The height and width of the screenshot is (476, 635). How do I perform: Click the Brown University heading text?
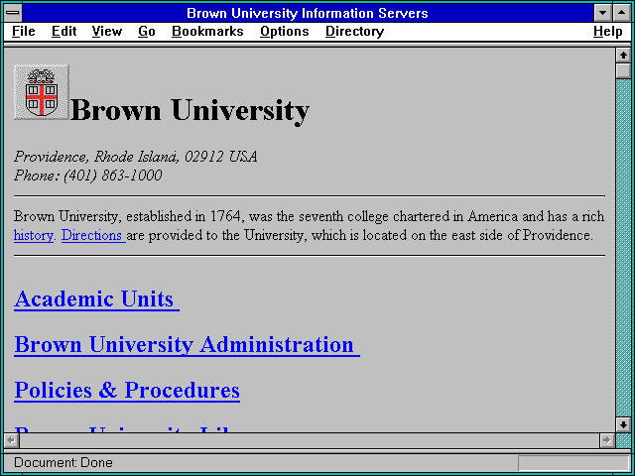(190, 110)
